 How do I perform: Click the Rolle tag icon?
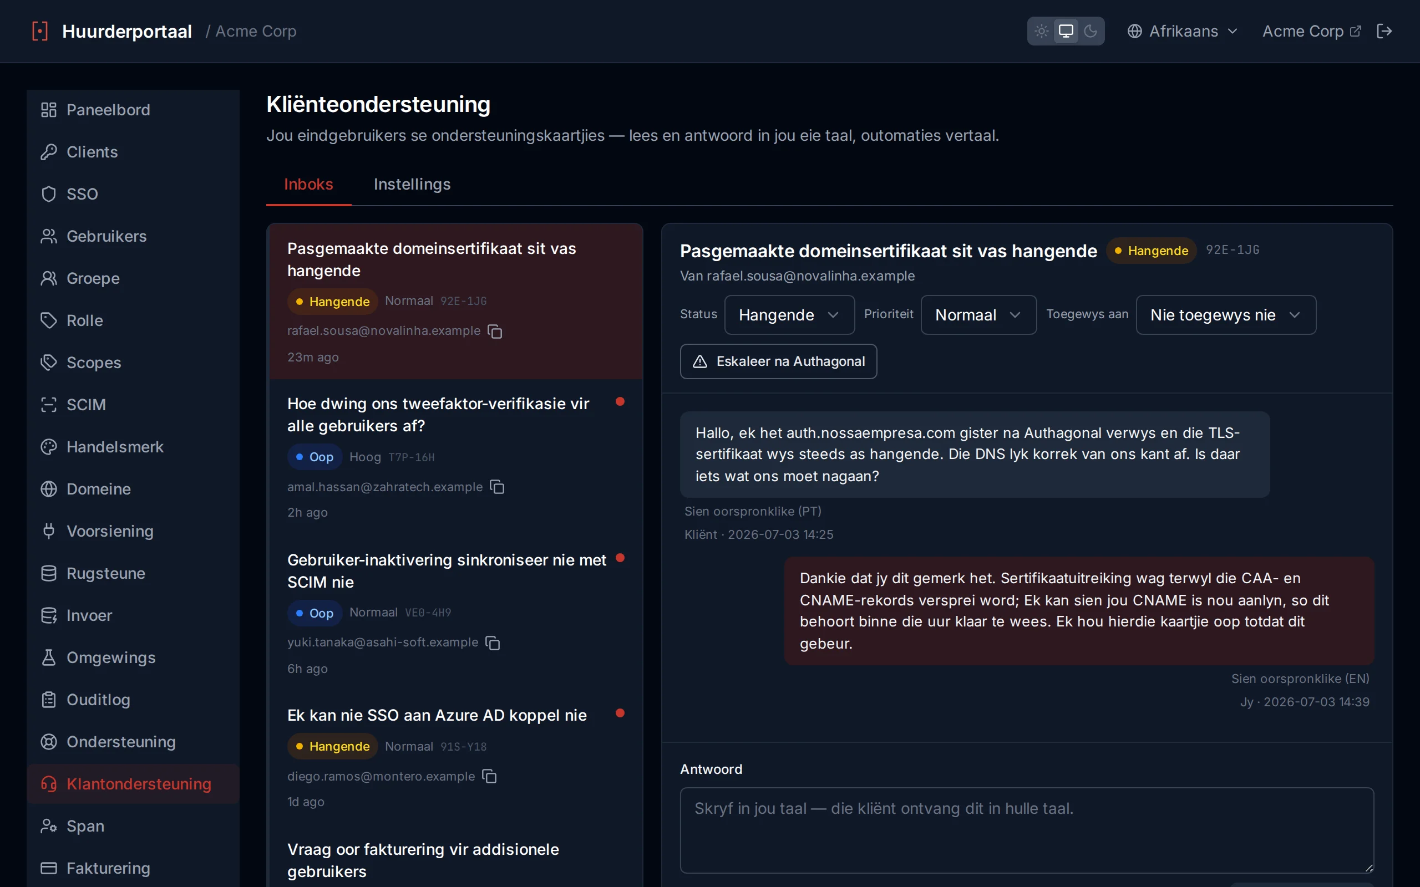pyautogui.click(x=49, y=320)
